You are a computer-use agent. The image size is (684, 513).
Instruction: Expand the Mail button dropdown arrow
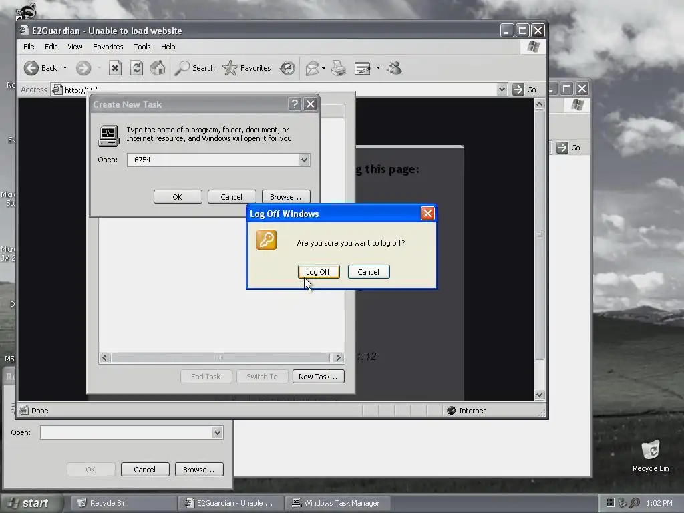click(x=323, y=68)
